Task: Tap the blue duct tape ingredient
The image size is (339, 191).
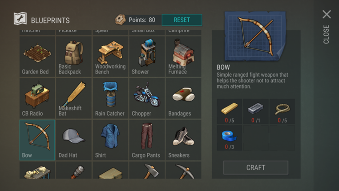Action: 230,138
